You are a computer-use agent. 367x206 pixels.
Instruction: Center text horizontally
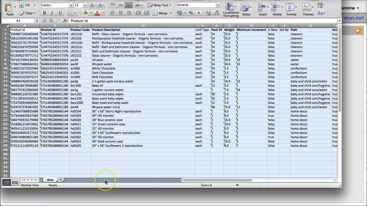tap(121, 13)
